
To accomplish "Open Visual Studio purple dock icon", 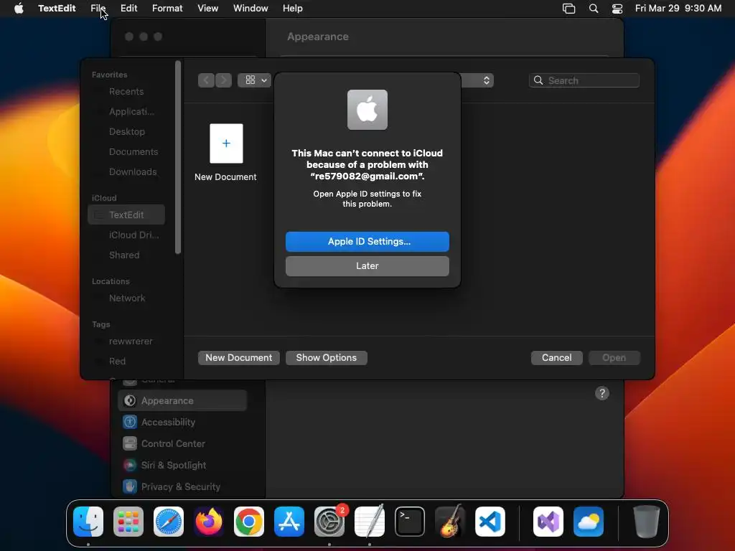I will pyautogui.click(x=548, y=522).
